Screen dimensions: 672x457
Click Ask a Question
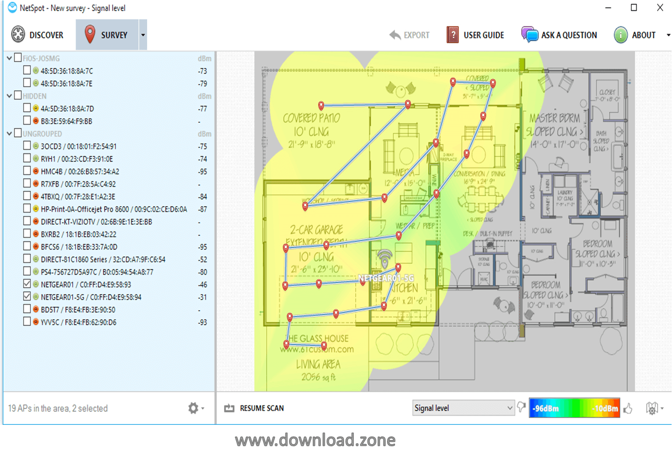tap(559, 35)
